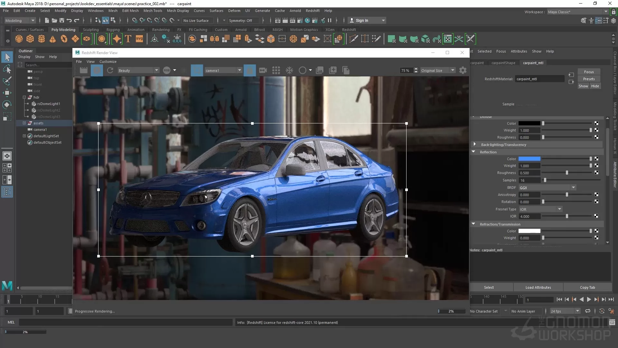Click the refresh render icon

coord(110,70)
